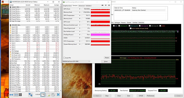Toggle CPU Core #4 checkbox
This screenshot has height=98, width=184.
(150, 26)
